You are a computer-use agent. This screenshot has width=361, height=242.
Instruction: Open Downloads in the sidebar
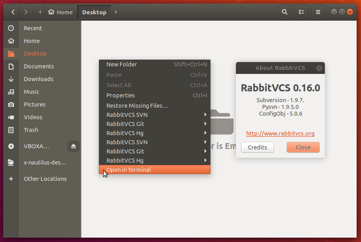pyautogui.click(x=39, y=79)
